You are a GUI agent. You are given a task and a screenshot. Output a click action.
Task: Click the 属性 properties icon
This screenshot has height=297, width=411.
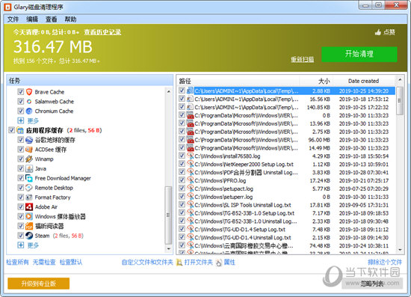tap(219, 262)
